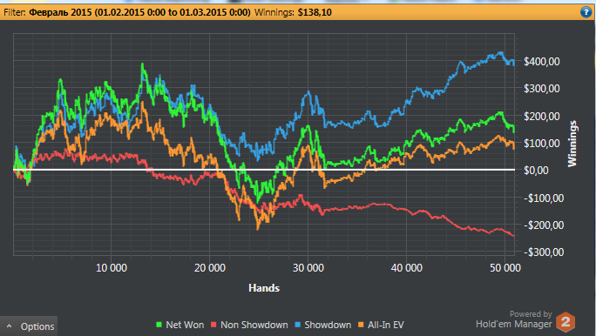Toggle the Non Showdown legend entry
The height and width of the screenshot is (336, 596).
pyautogui.click(x=249, y=325)
